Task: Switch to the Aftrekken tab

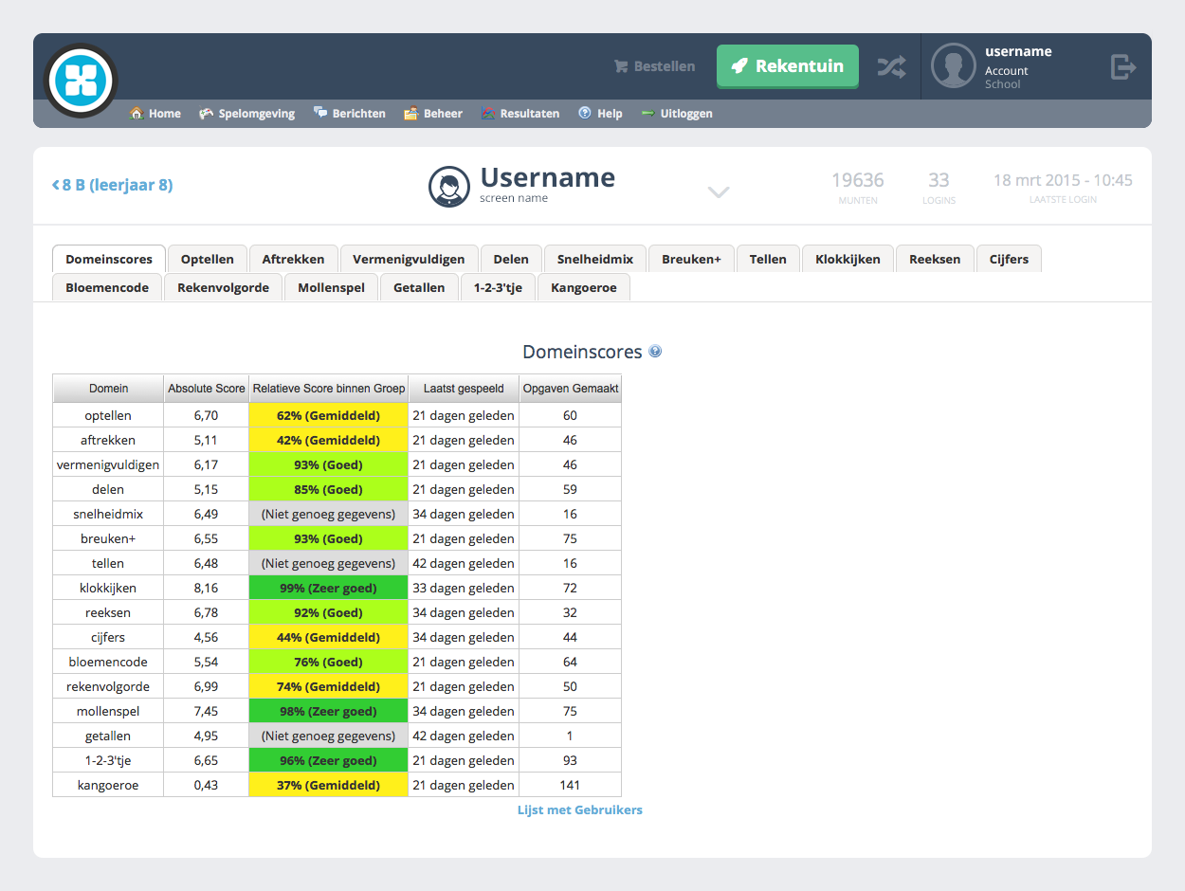Action: click(294, 259)
